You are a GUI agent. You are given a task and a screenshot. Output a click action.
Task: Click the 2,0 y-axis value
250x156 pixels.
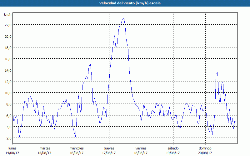tap(8, 138)
